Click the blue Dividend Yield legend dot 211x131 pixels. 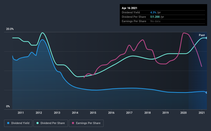pos(8,123)
